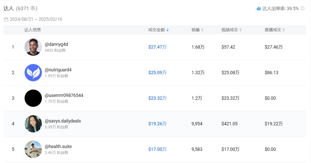The image size is (311, 163).
Task: Click the bar chart icon beside 达人出单率
Action: 259,9
